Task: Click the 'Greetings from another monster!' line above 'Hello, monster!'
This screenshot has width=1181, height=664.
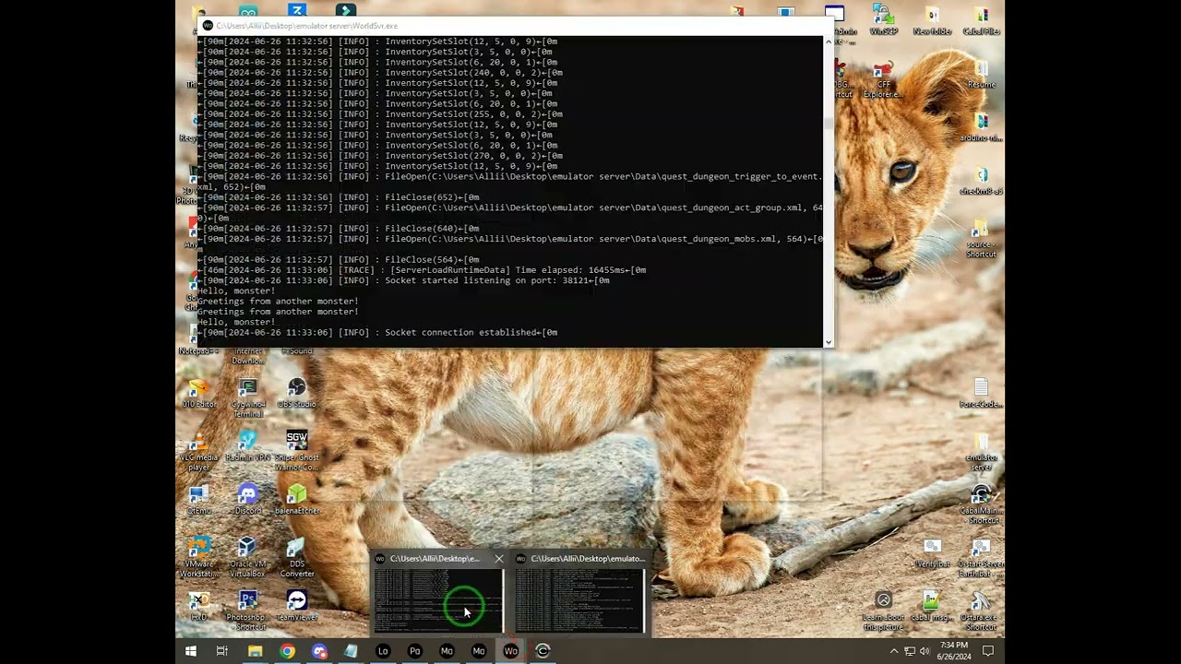Action: tap(278, 312)
